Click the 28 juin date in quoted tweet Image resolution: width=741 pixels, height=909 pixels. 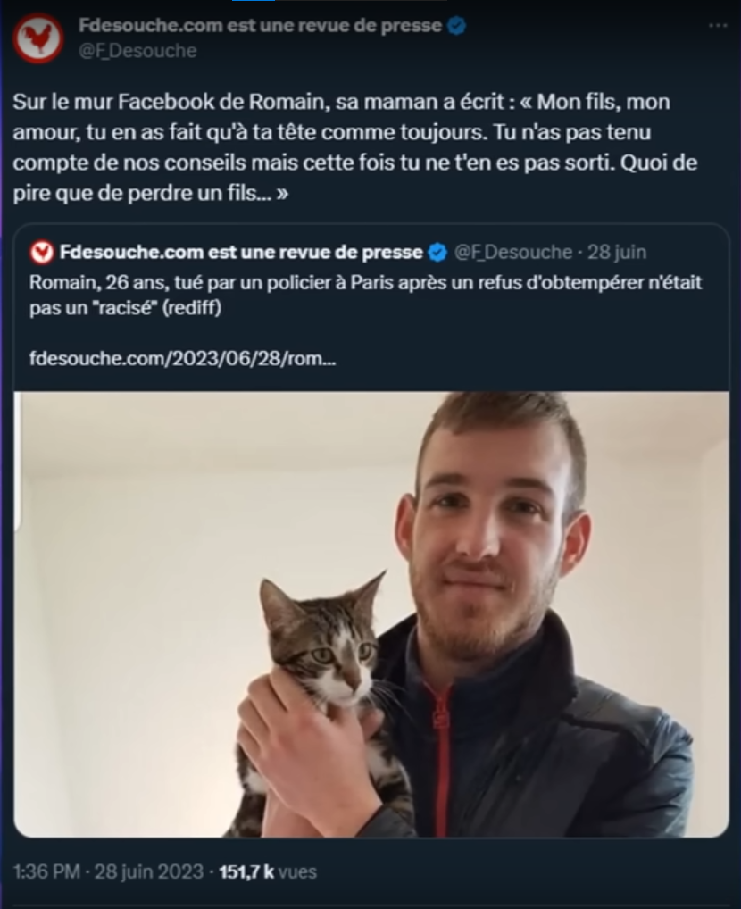[x=617, y=252]
